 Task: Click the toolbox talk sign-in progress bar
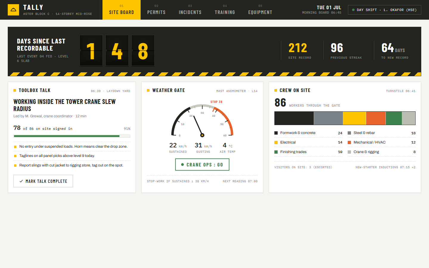coord(72,136)
